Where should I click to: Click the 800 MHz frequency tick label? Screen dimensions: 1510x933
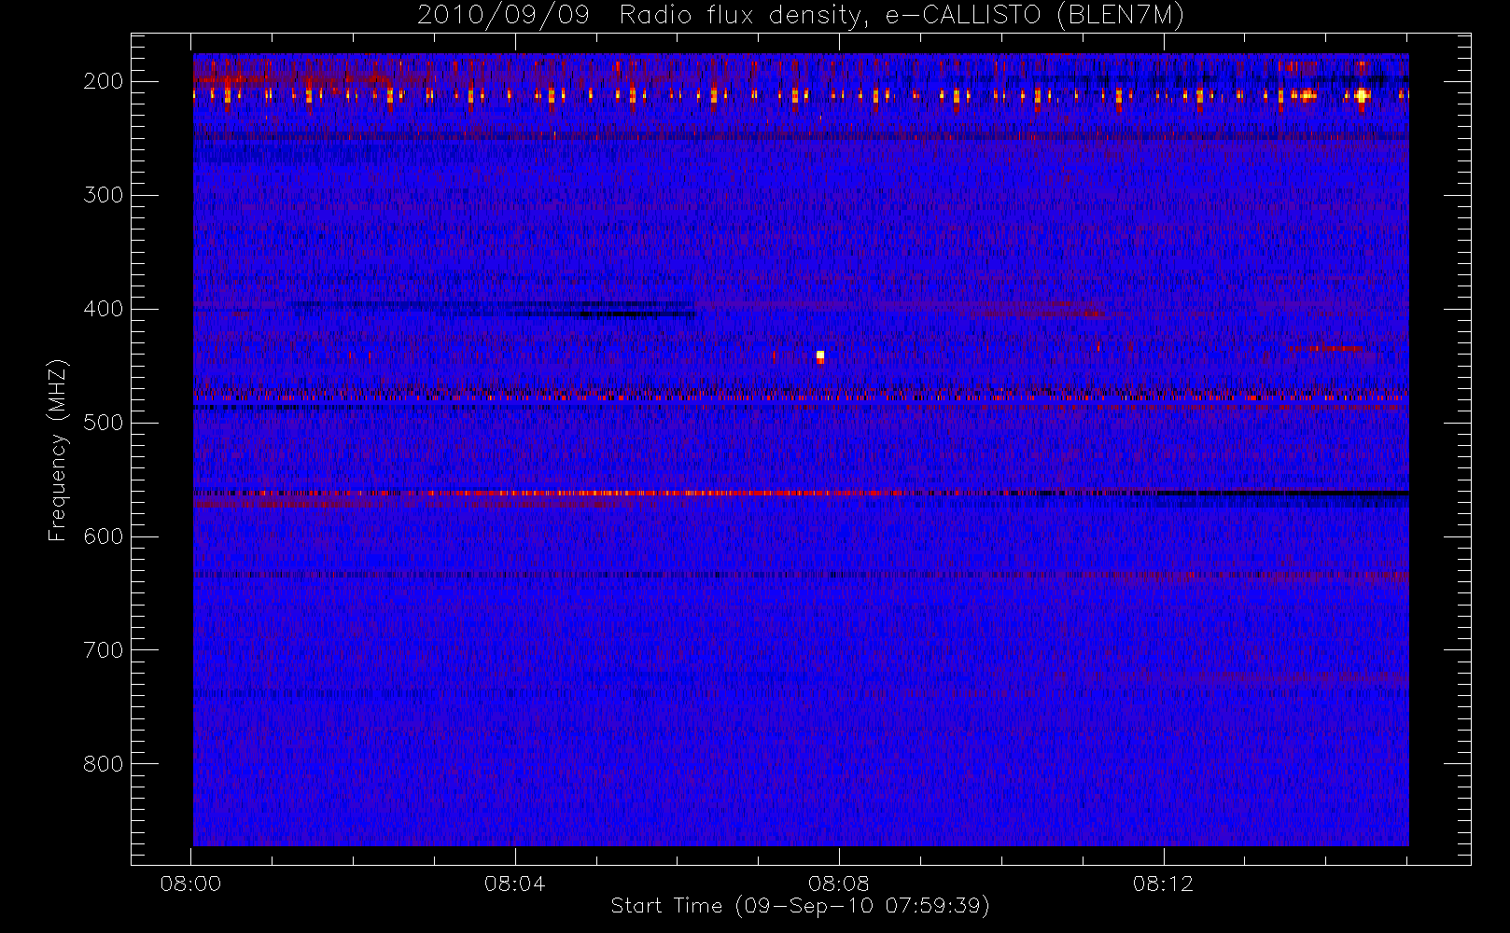point(104,764)
